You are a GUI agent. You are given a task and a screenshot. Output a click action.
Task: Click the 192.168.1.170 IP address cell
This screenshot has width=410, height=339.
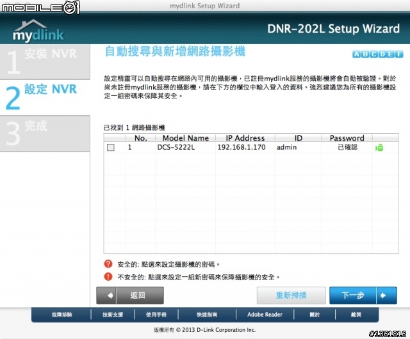[x=242, y=147]
